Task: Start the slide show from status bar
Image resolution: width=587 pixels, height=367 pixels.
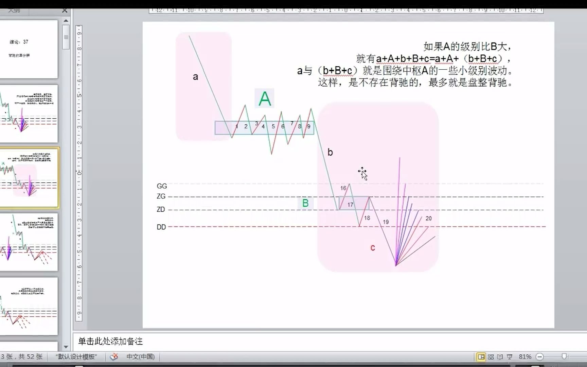Action: (x=509, y=356)
